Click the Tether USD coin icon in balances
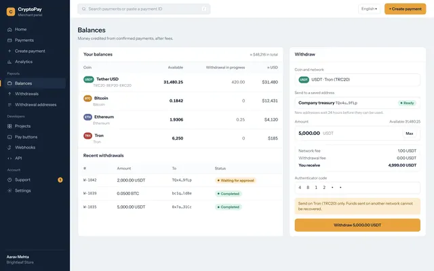 (89, 79)
